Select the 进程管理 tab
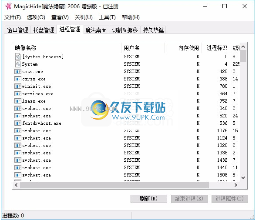 coord(70,30)
